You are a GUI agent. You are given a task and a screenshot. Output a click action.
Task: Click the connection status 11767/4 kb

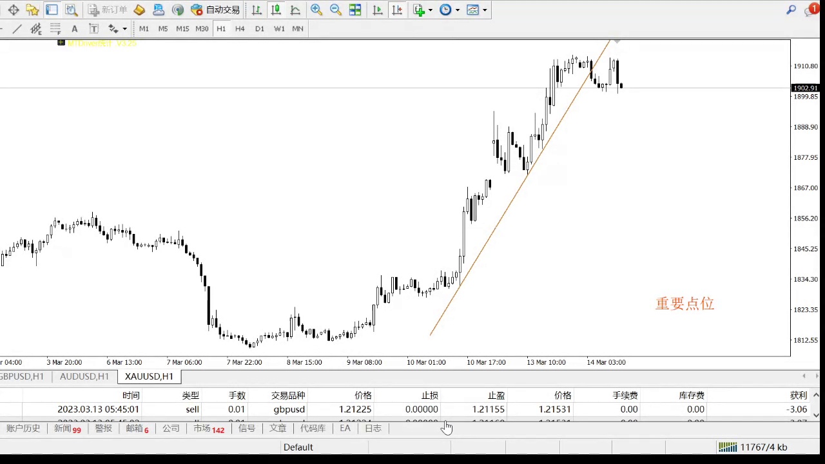click(x=753, y=447)
